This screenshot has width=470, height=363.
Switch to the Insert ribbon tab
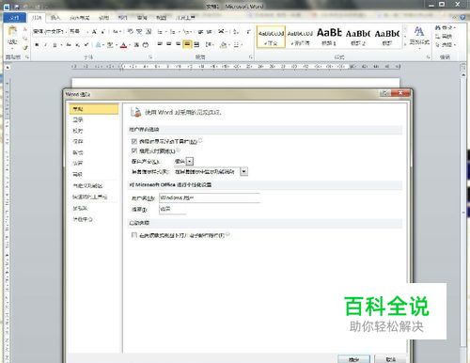click(55, 18)
